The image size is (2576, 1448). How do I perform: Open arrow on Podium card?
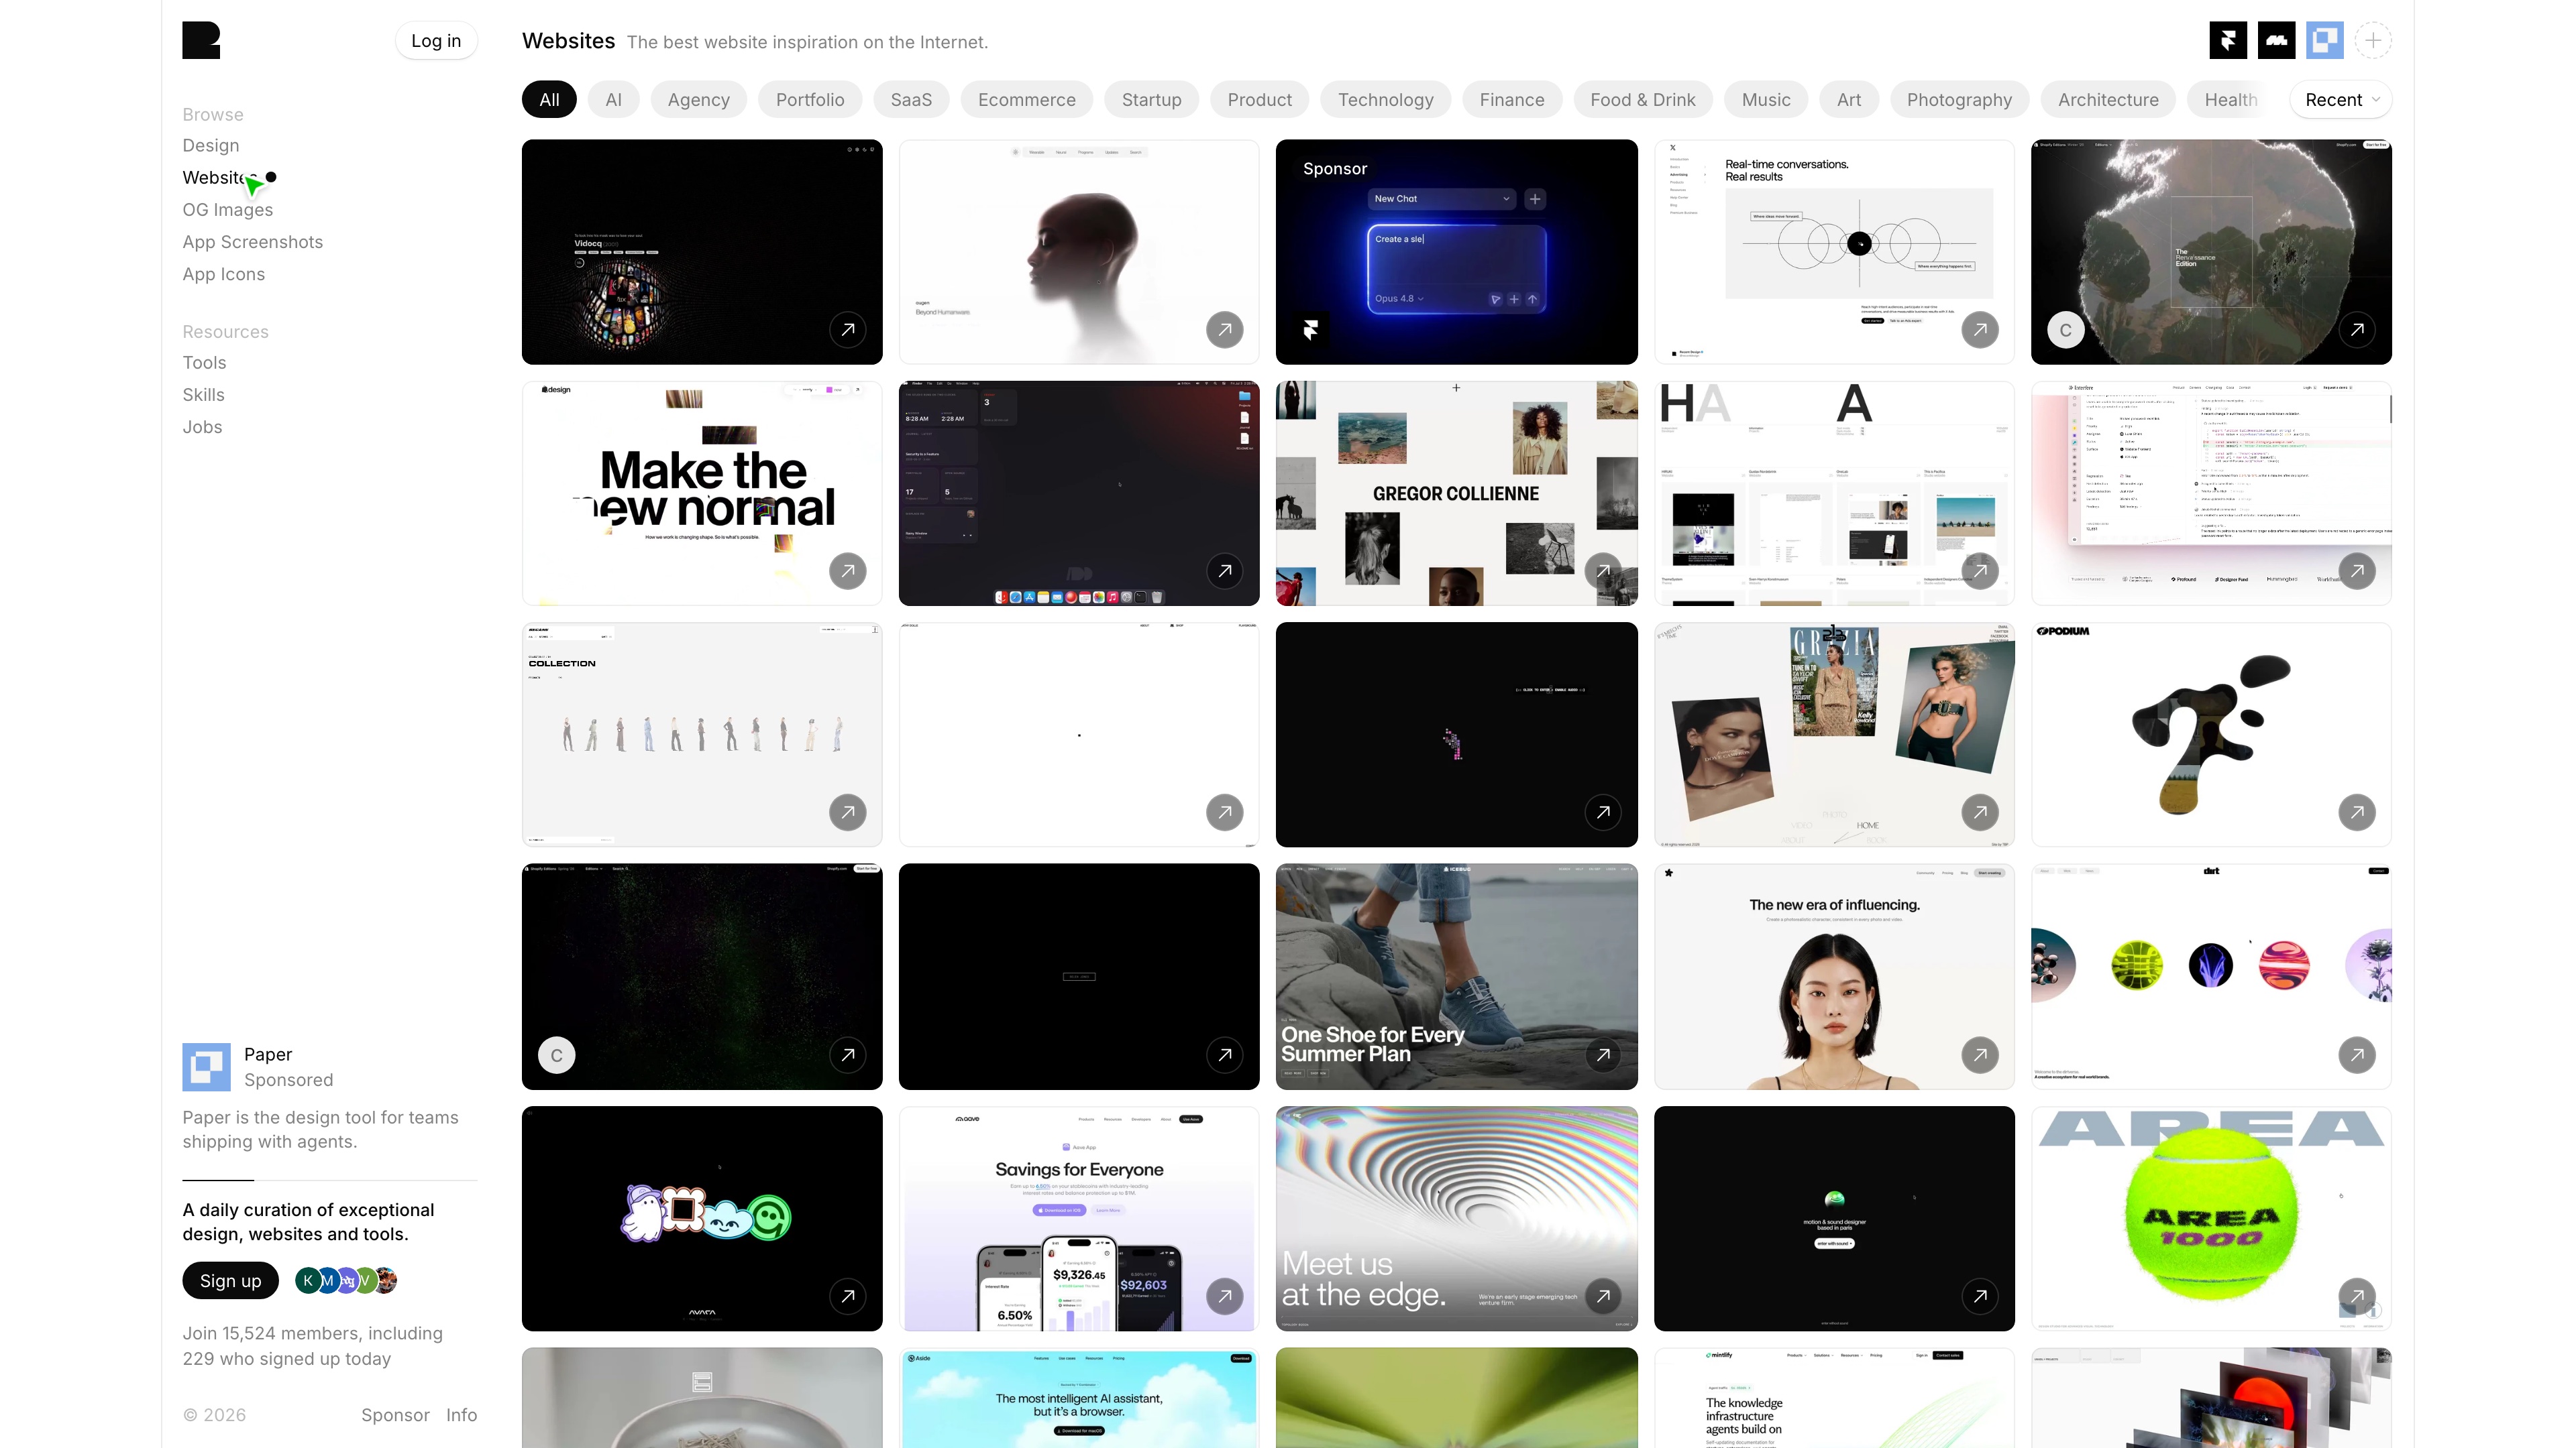pos(2357,812)
